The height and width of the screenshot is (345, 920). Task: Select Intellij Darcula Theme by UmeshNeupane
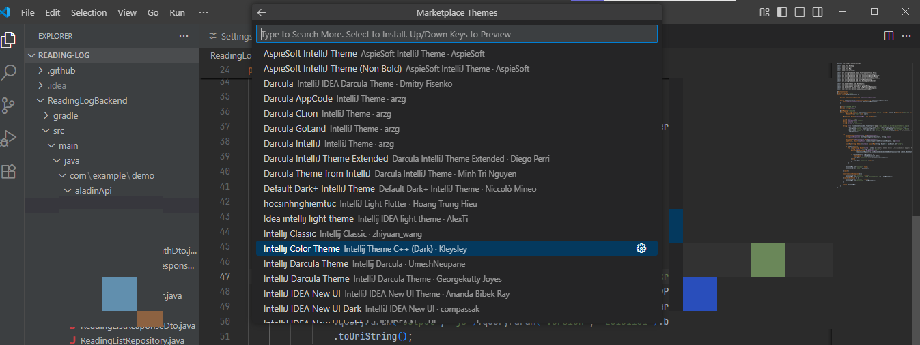point(457,263)
